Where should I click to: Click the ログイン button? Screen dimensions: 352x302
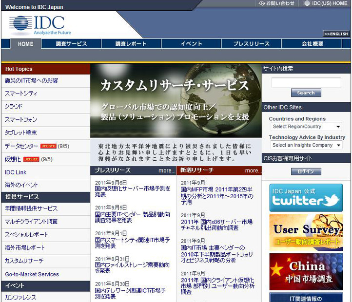306,171
